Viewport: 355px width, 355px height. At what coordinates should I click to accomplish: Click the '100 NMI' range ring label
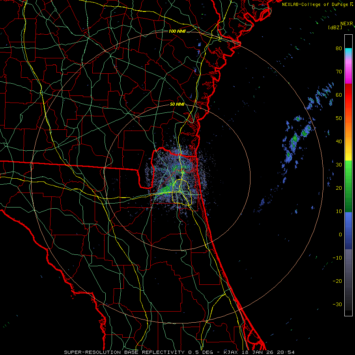pyautogui.click(x=177, y=31)
